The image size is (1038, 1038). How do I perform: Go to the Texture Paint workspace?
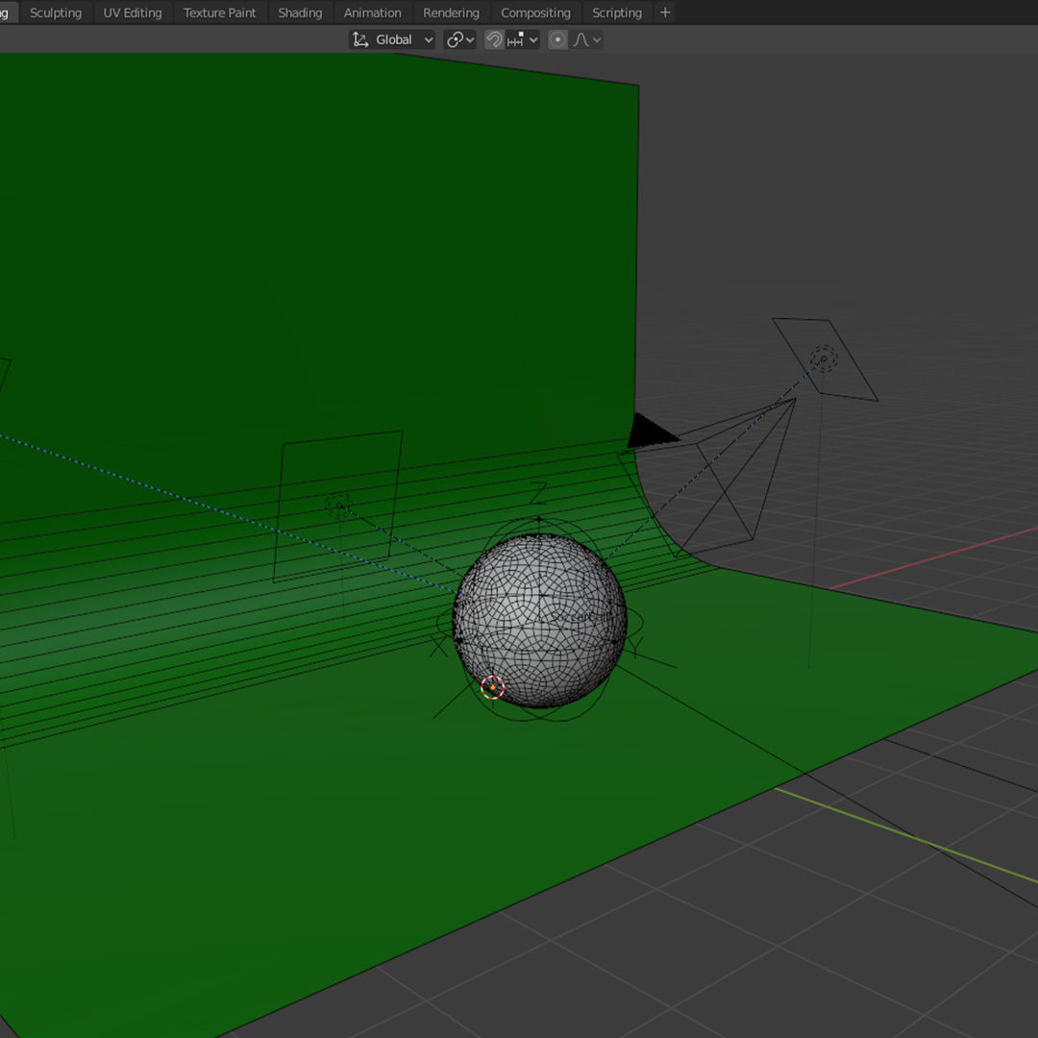point(220,12)
